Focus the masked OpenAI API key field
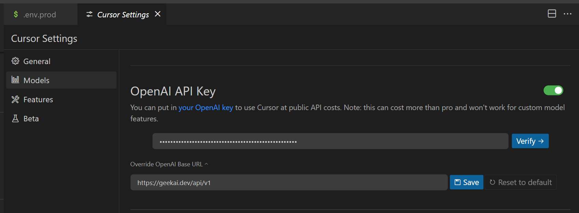The width and height of the screenshot is (579, 213). tap(330, 141)
